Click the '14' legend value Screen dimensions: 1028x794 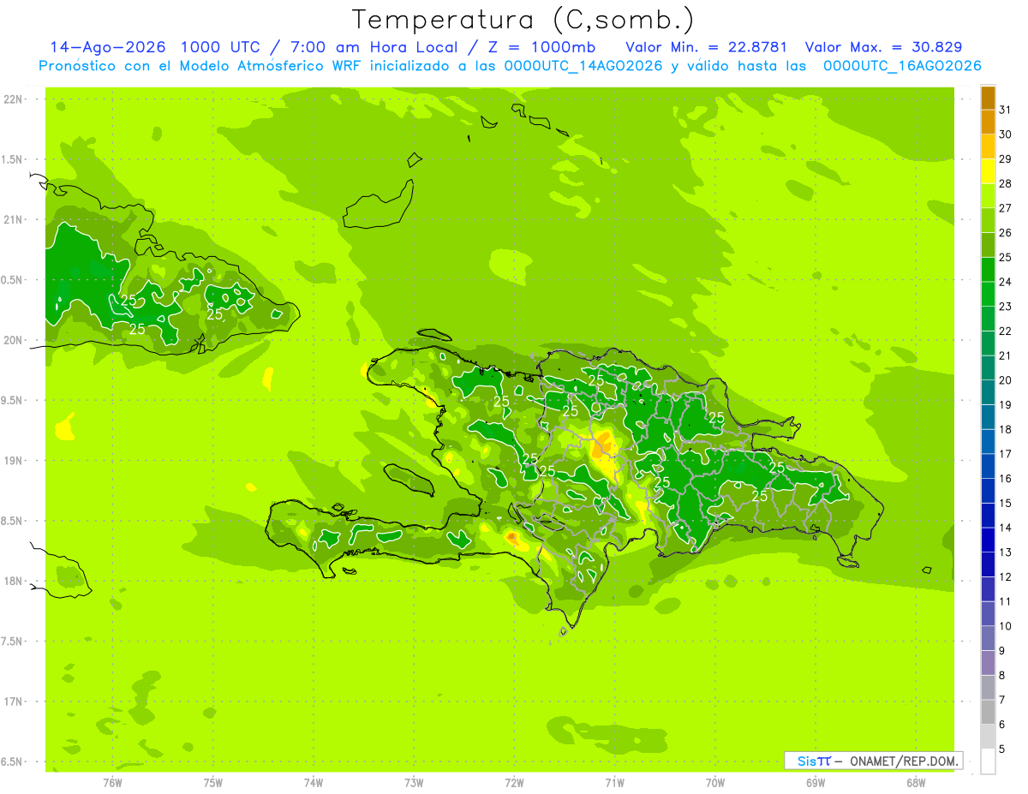pos(1005,528)
